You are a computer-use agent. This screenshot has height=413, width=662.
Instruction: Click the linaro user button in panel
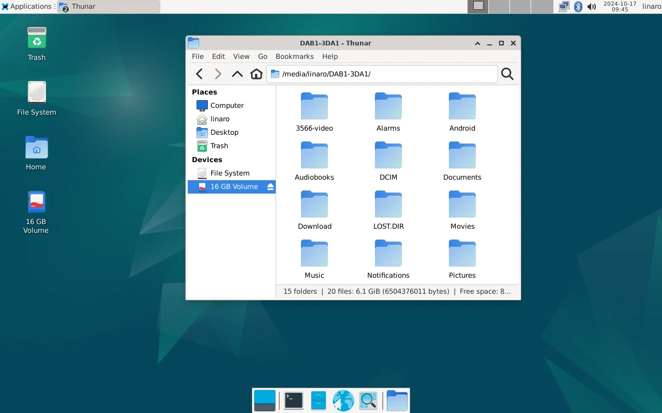click(x=652, y=6)
